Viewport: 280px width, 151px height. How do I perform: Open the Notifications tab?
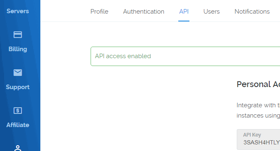(x=252, y=12)
